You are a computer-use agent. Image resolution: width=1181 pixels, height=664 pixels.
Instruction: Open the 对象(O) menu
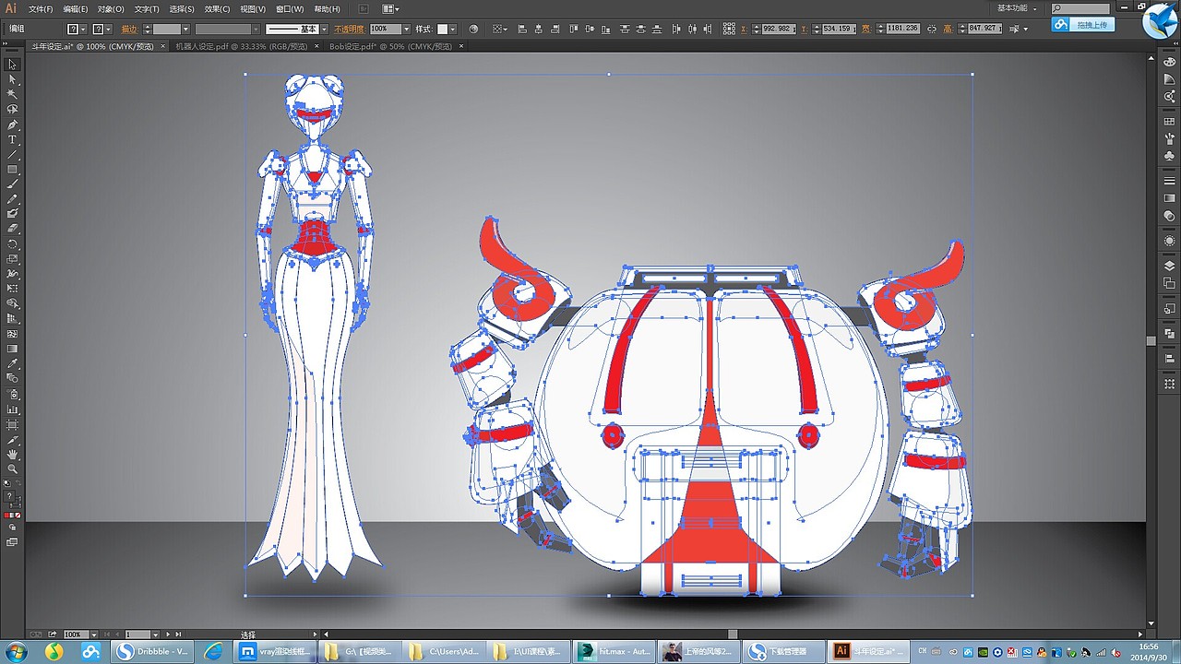click(x=112, y=8)
